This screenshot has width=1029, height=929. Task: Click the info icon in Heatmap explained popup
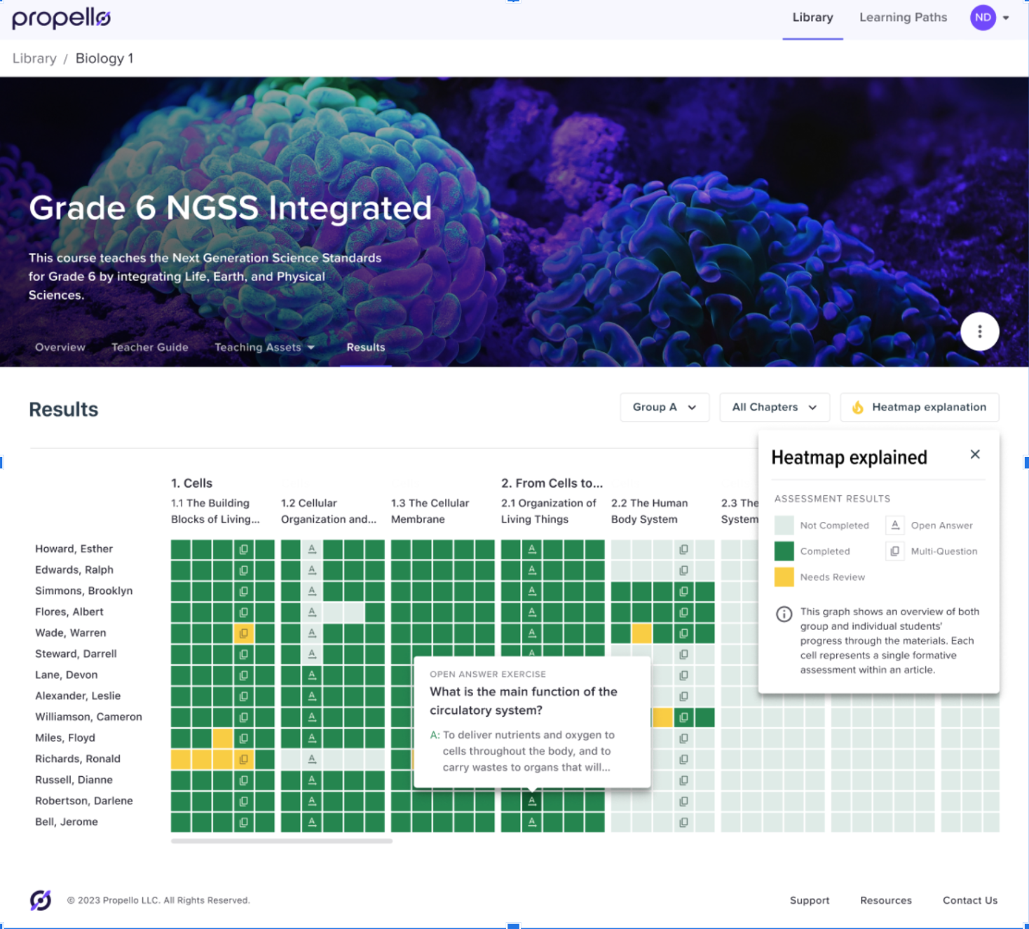[784, 614]
